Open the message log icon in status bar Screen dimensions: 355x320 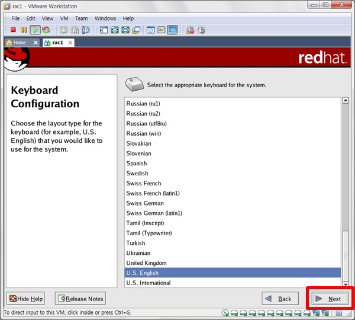339,313
